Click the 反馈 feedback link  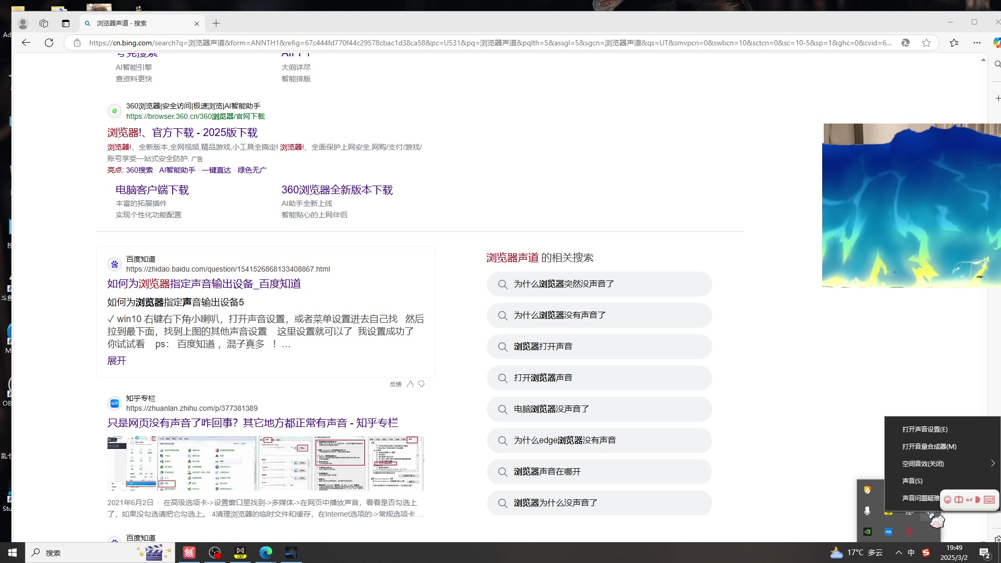(x=396, y=384)
